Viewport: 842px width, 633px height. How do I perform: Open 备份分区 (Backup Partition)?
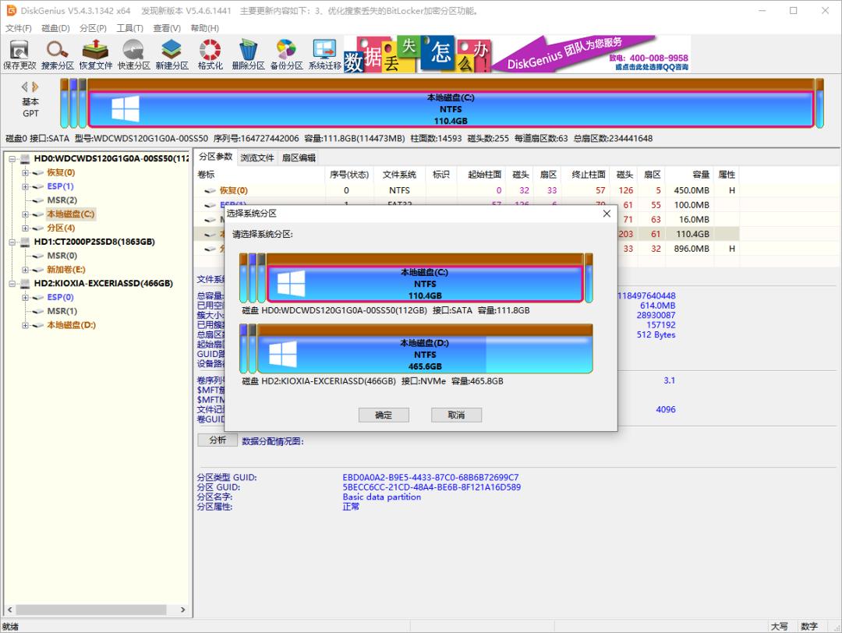pos(285,53)
